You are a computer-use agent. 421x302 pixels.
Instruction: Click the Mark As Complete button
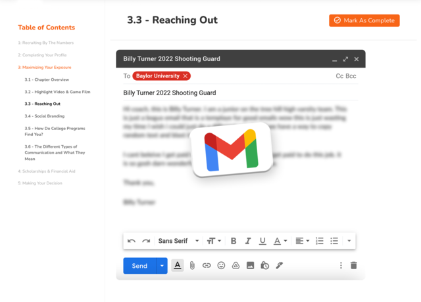[x=364, y=20]
